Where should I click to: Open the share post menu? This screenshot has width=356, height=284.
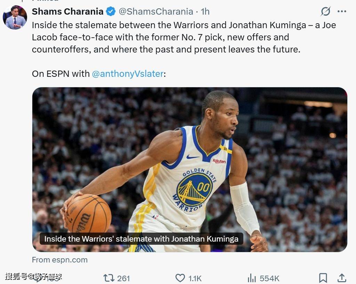342,278
